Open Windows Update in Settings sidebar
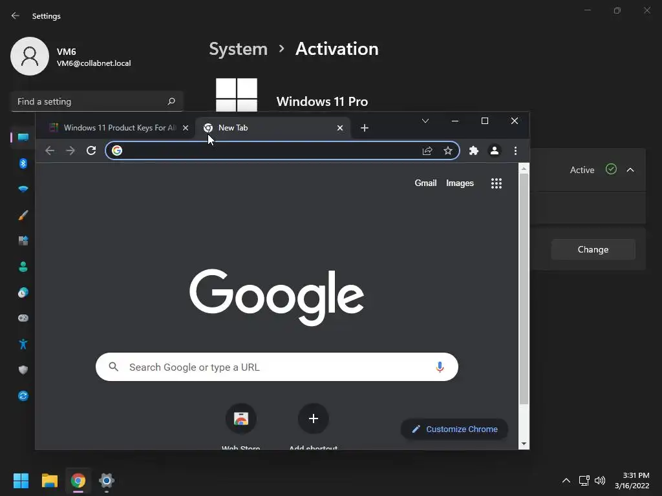 point(23,396)
